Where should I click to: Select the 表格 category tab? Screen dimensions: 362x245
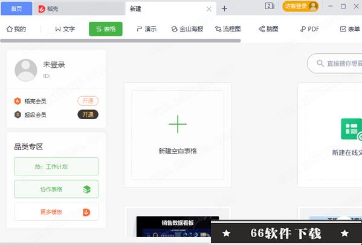[x=106, y=29]
